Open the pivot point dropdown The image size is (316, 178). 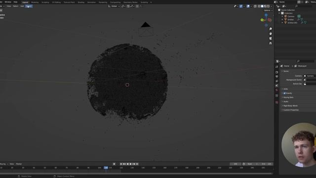[x=123, y=6]
